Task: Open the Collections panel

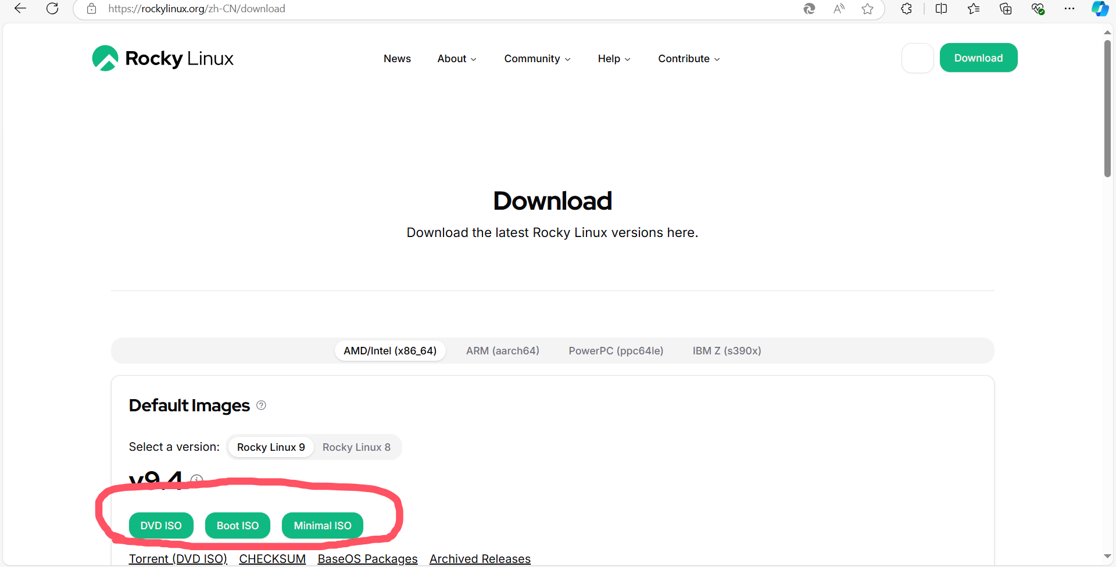Action: tap(1006, 9)
